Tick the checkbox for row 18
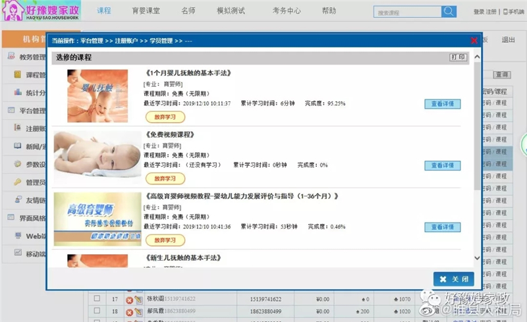This screenshot has width=527, height=322. [x=97, y=311]
